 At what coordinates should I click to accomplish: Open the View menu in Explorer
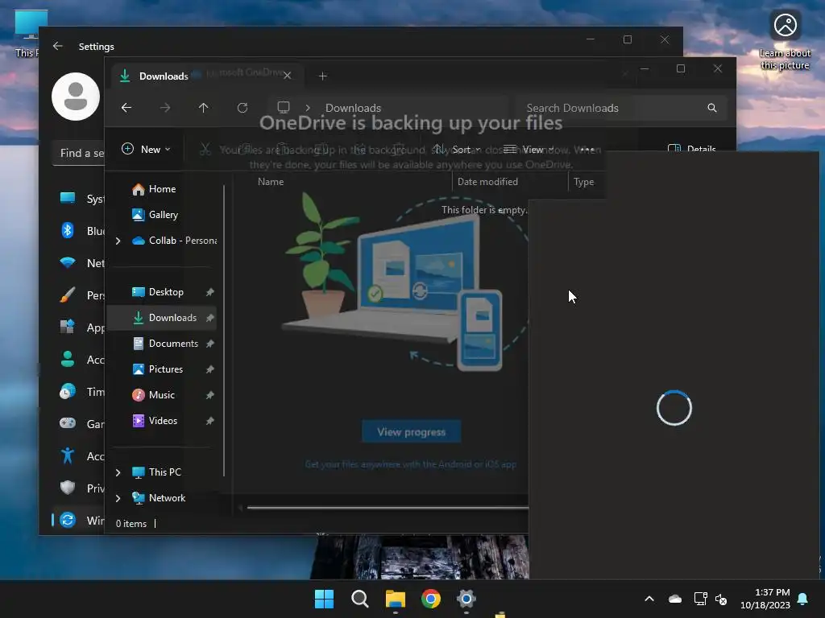click(529, 149)
